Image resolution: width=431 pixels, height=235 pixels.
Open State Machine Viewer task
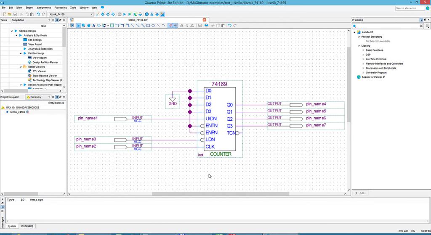tap(45, 76)
